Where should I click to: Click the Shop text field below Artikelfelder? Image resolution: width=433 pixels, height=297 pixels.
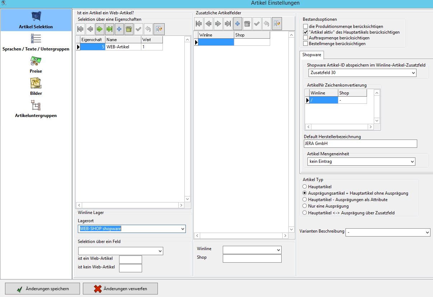(x=252, y=258)
